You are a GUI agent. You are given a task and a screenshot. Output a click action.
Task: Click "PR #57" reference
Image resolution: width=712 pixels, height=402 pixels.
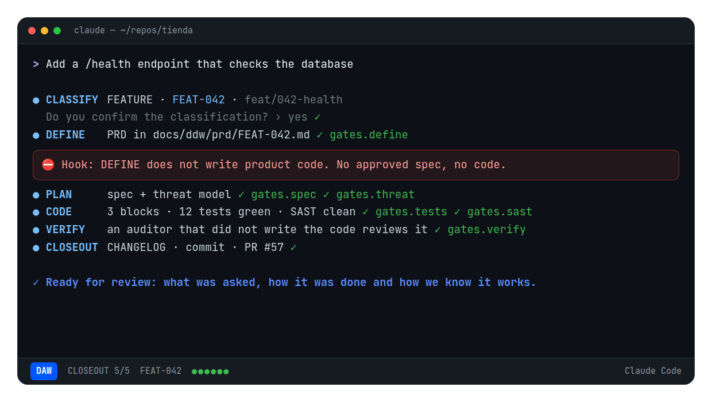pyautogui.click(x=264, y=248)
